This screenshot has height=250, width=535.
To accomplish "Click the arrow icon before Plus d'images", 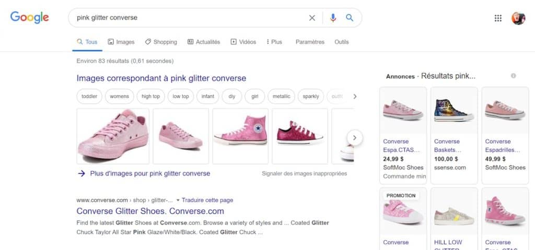I will pyautogui.click(x=81, y=173).
